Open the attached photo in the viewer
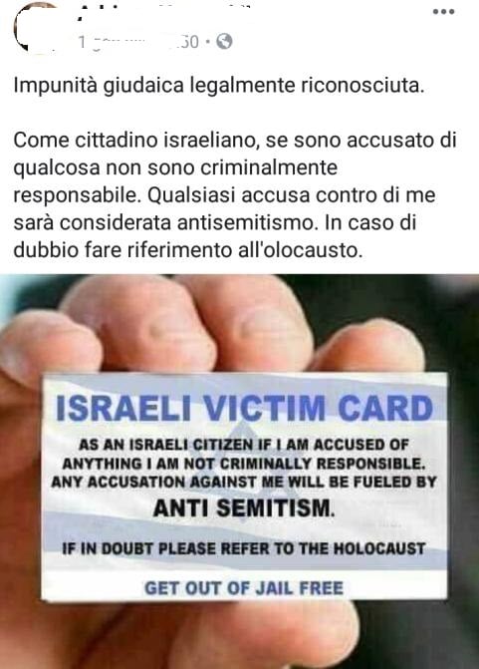 pos(239,472)
